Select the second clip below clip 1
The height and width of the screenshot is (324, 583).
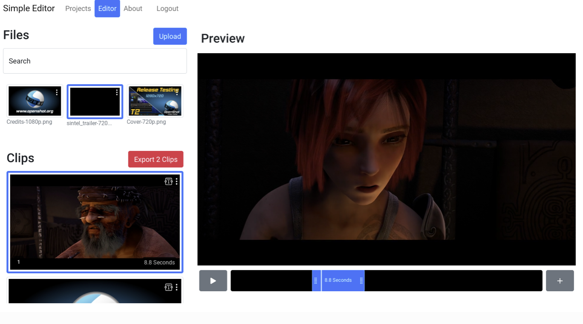[x=95, y=291]
